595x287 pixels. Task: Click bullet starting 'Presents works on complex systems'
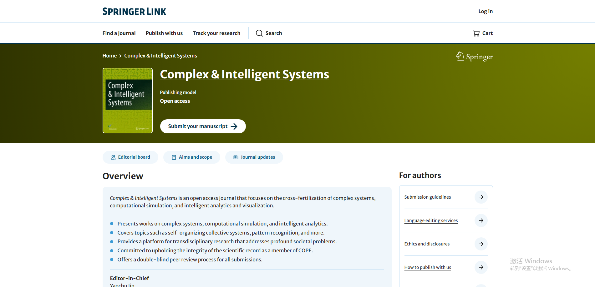(222, 224)
